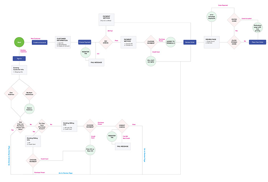Click the Go Directly to Review Page label

click(x=9, y=156)
